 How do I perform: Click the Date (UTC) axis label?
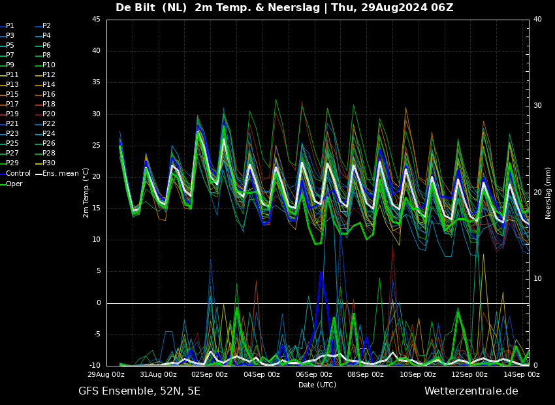click(x=317, y=385)
